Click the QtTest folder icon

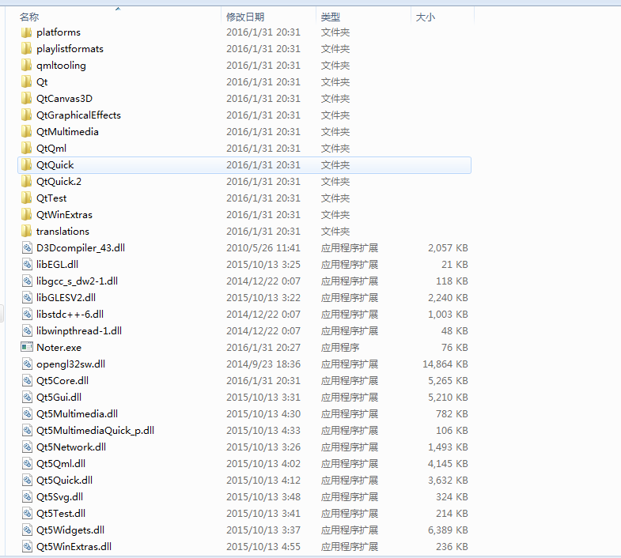[26, 198]
